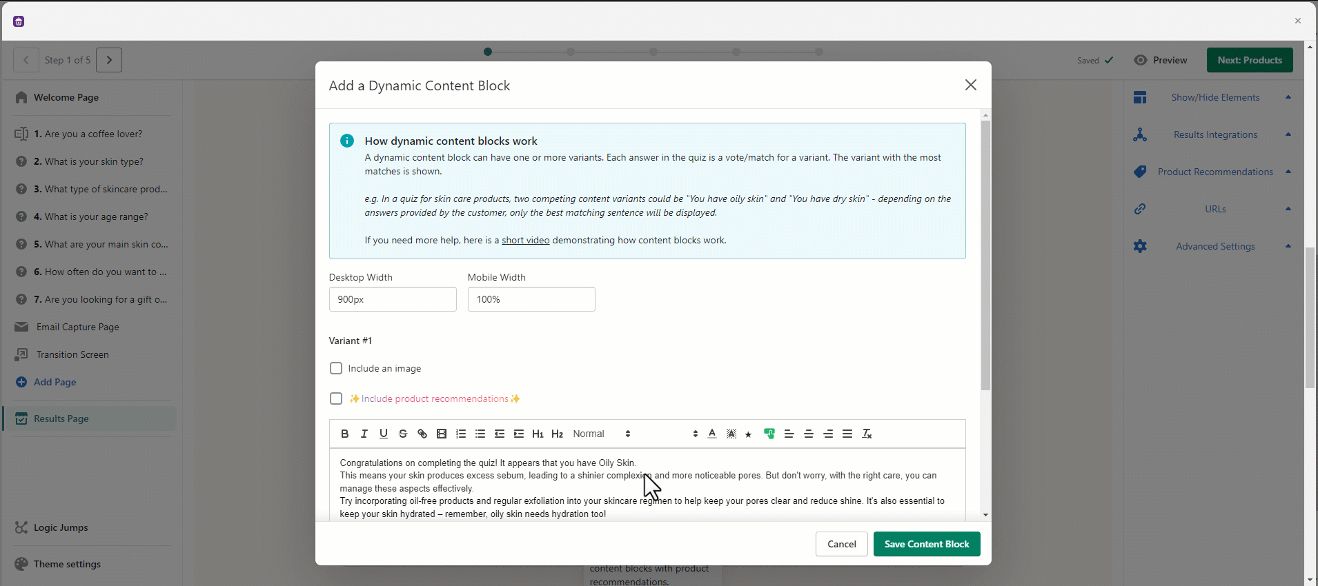
Task: Select question 4 What is your age range
Action: (90, 216)
